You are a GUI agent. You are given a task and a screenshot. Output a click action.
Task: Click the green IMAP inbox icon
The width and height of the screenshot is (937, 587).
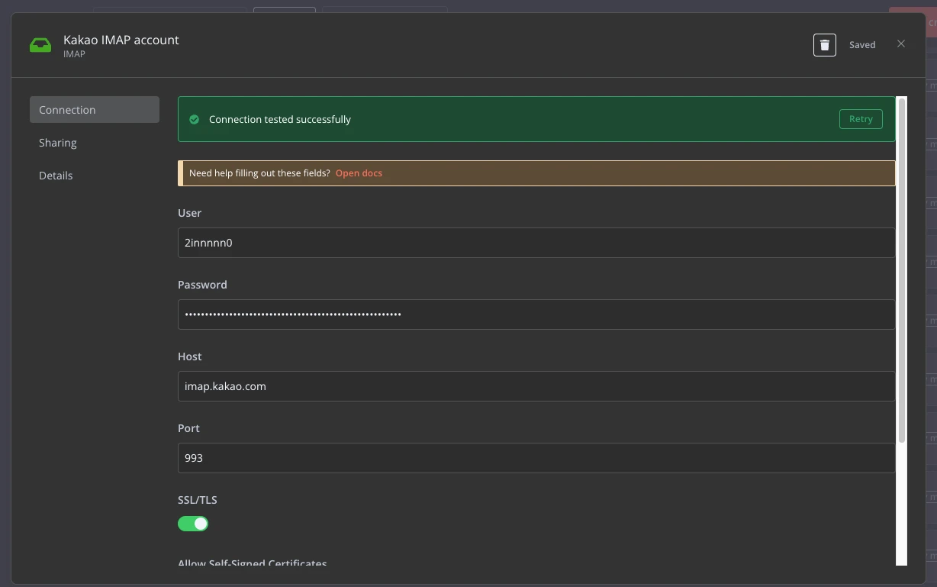click(x=40, y=45)
